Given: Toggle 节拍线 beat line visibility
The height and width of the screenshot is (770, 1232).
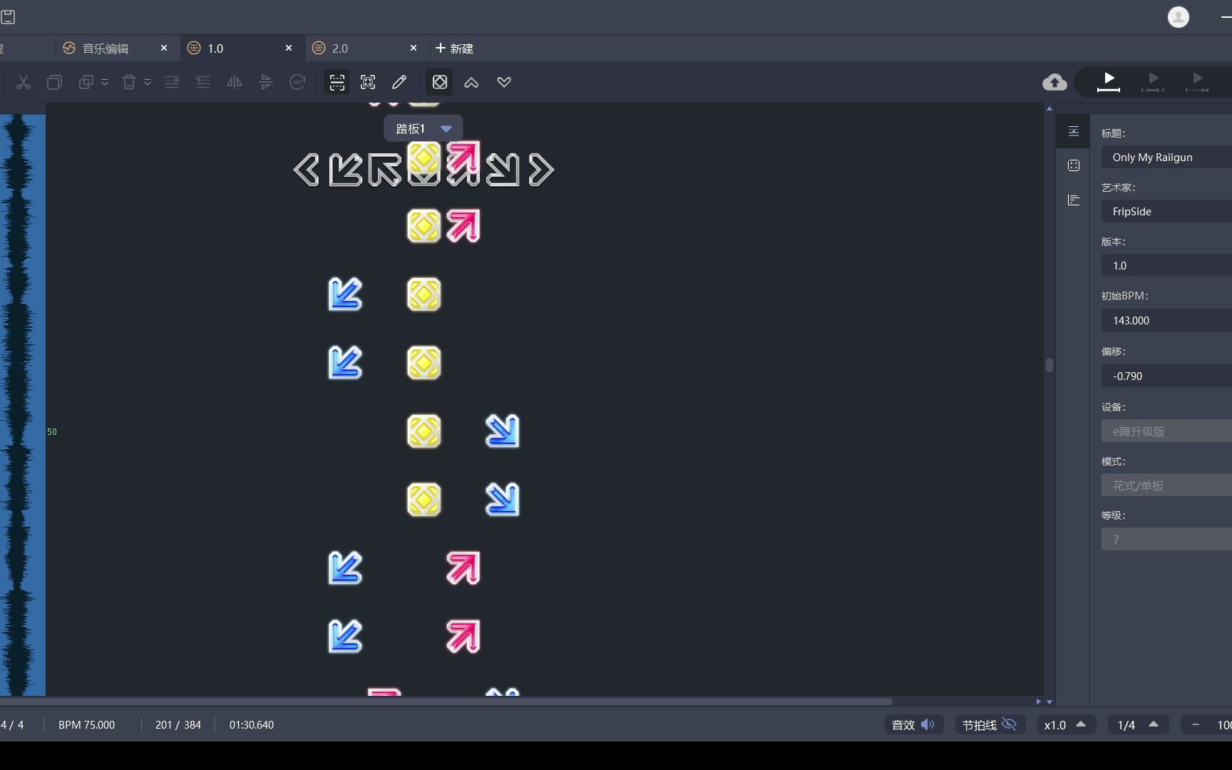Looking at the screenshot, I should 990,724.
